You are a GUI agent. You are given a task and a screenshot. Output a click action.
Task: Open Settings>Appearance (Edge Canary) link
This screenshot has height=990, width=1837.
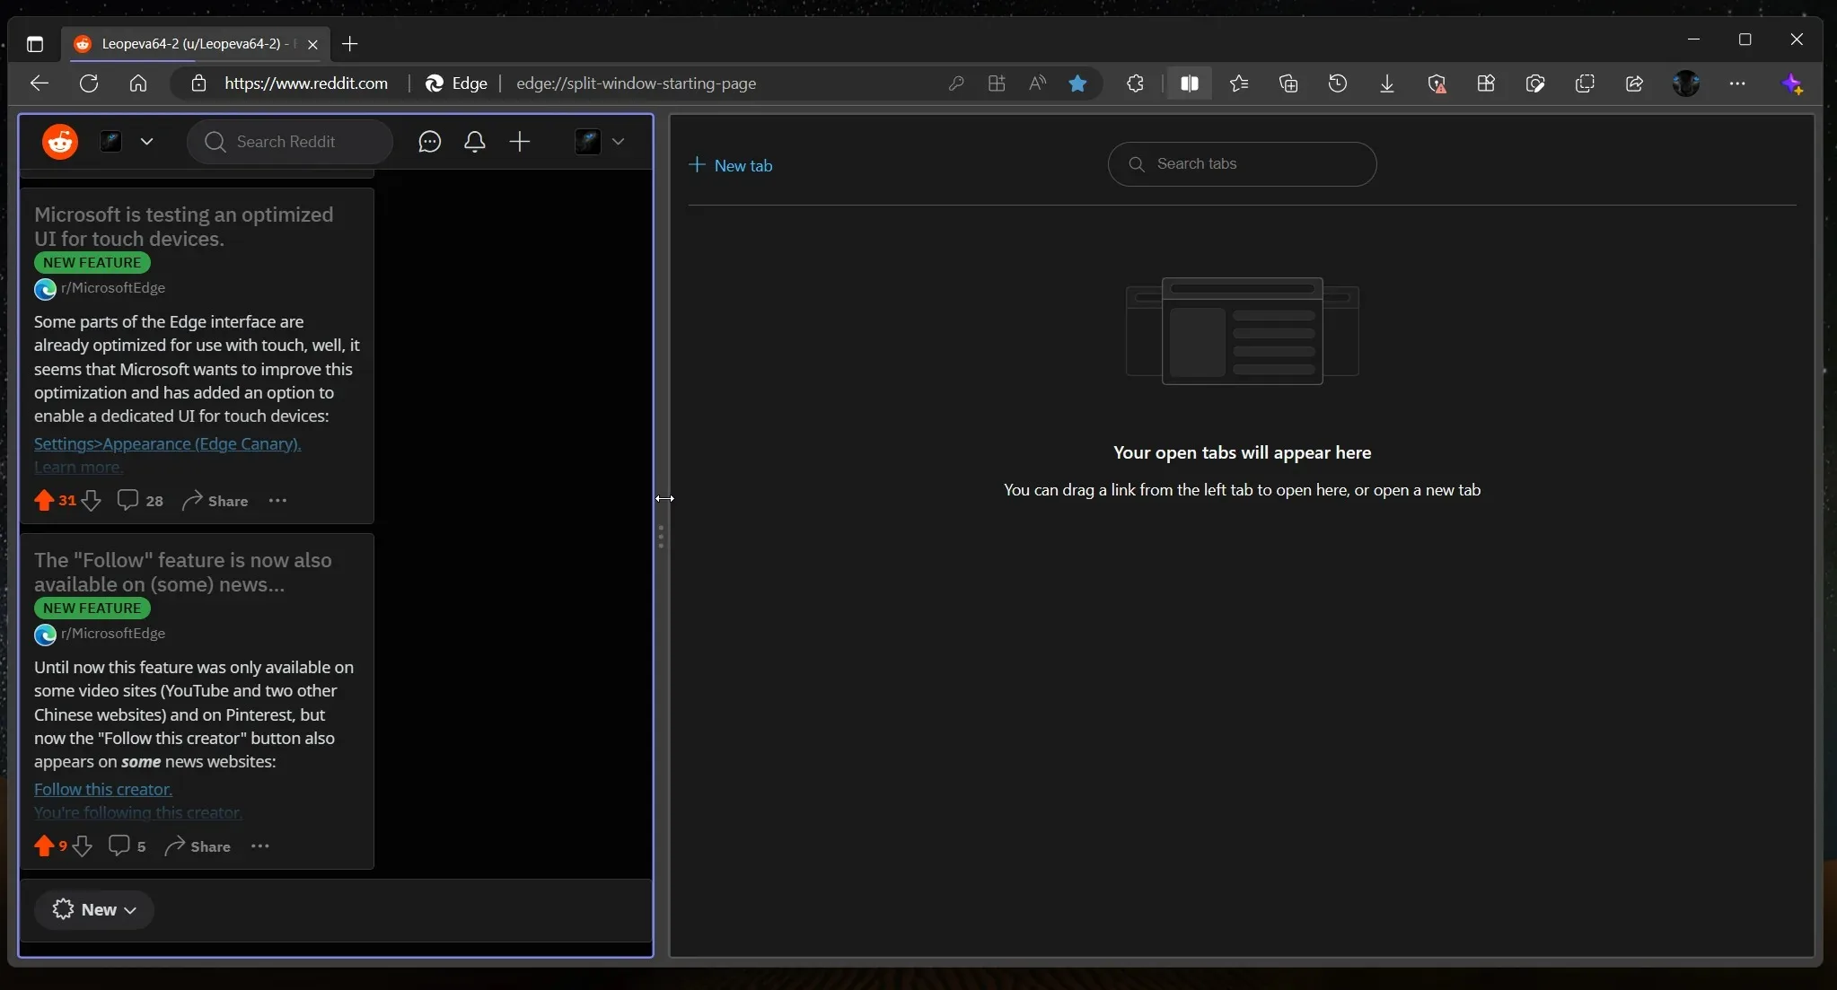(x=167, y=443)
